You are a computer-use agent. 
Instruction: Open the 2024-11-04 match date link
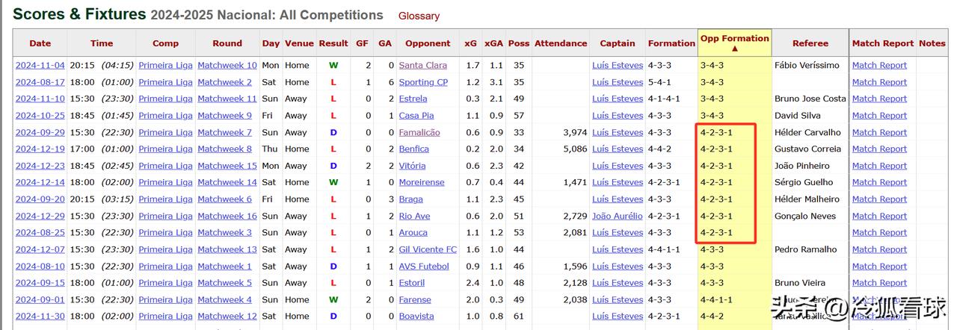[40, 66]
